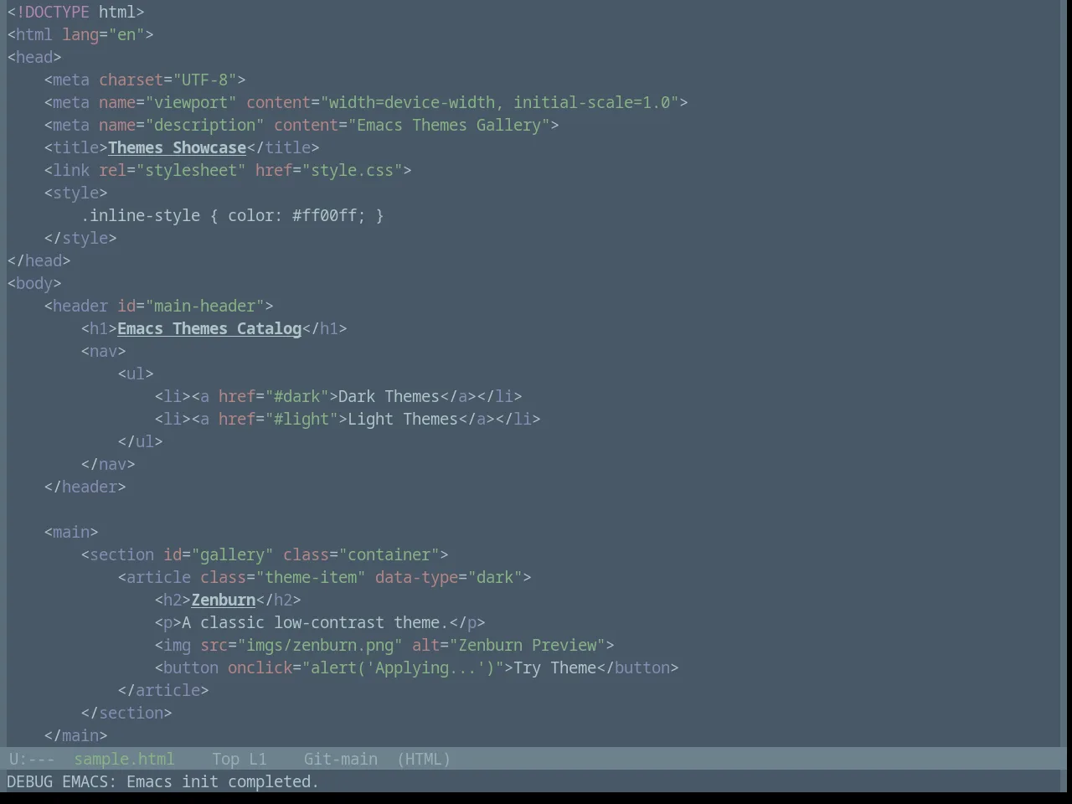Click the 'Zenburn' h2 heading text
Viewport: 1072px width, 804px height.
point(223,600)
